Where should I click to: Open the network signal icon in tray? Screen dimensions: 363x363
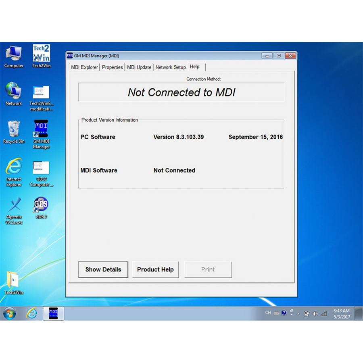(x=324, y=314)
